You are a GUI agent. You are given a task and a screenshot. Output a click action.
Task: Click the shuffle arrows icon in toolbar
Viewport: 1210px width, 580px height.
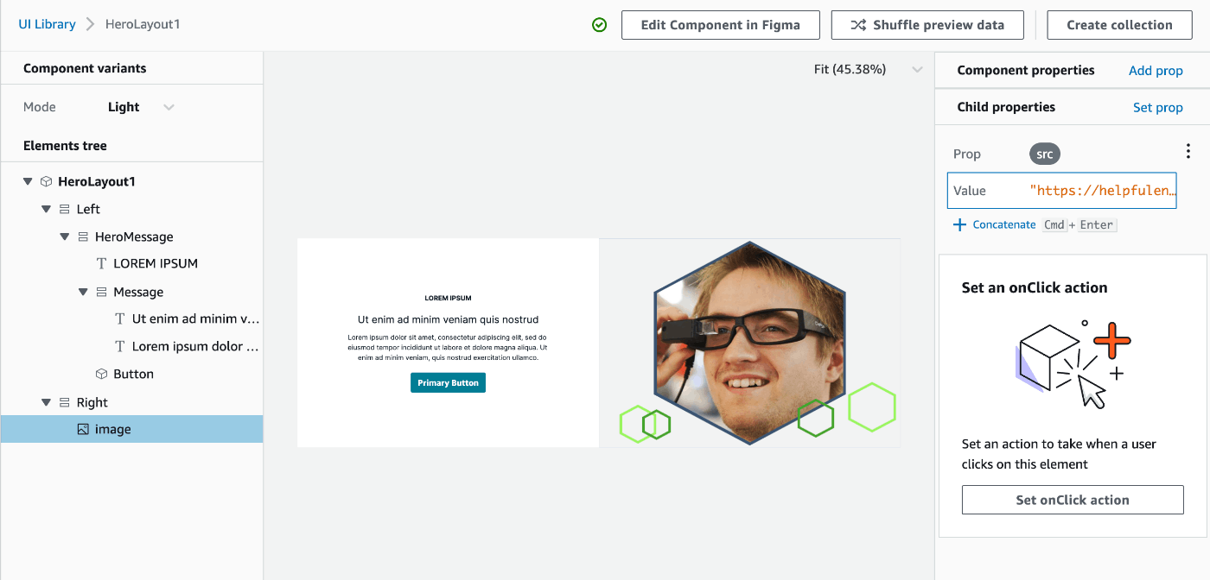pyautogui.click(x=858, y=25)
